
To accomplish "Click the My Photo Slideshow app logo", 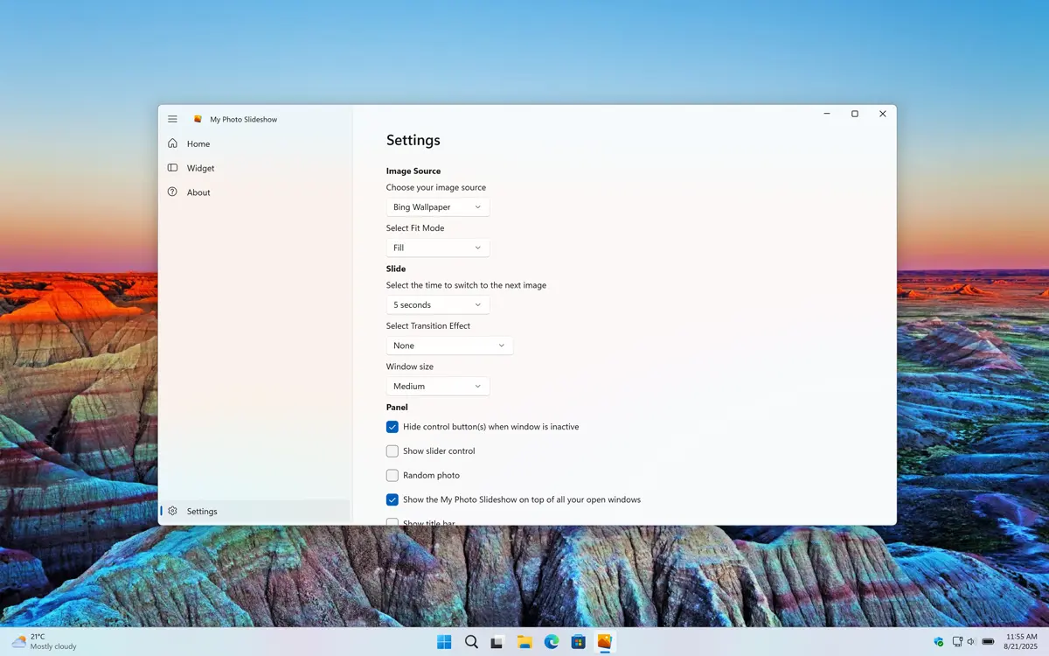I will (x=198, y=119).
